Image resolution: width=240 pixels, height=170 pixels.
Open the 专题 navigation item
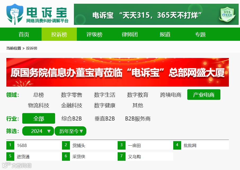coord(200,34)
